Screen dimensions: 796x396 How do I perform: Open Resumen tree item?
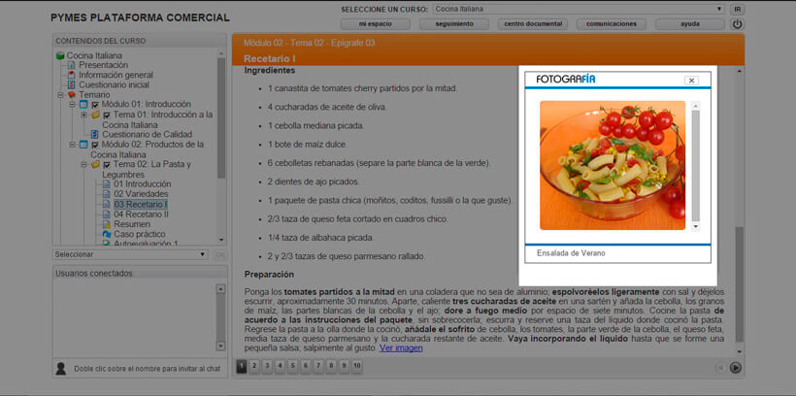pos(132,224)
